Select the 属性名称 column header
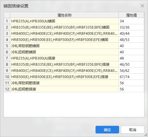Screen dimensions: 148x137 click(65, 15)
